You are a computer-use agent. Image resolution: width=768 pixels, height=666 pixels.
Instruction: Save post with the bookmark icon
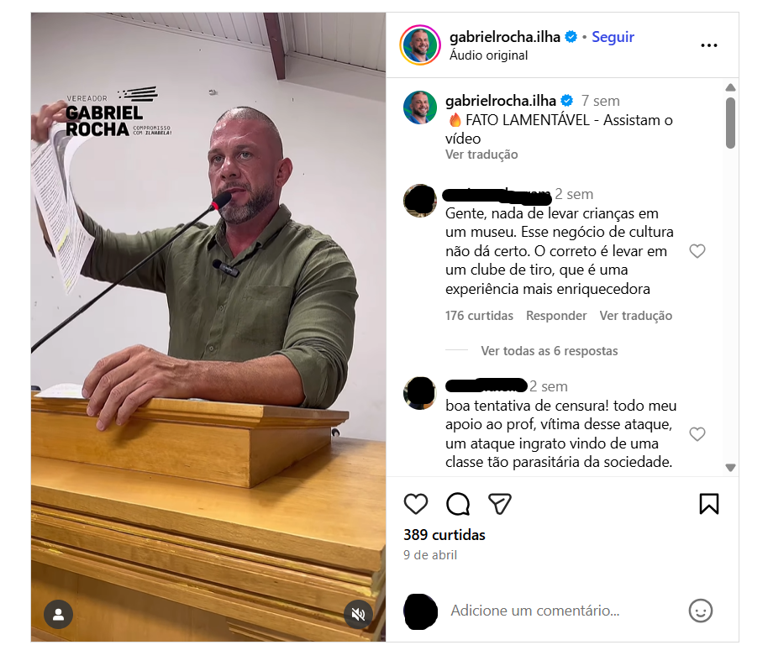[708, 504]
